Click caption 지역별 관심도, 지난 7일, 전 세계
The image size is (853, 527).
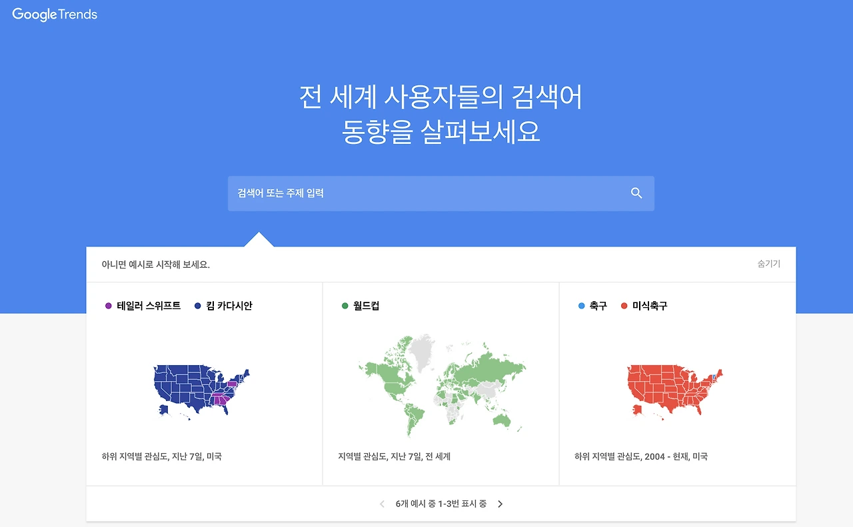click(x=395, y=456)
